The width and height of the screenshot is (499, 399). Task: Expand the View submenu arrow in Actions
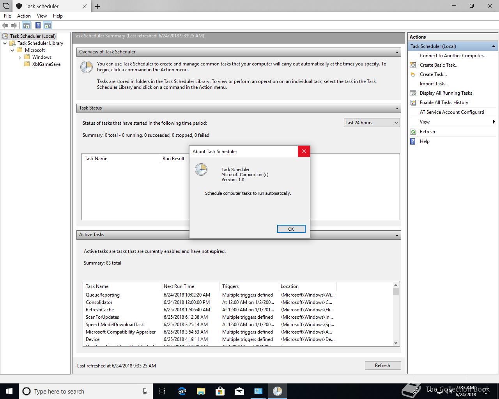click(494, 122)
